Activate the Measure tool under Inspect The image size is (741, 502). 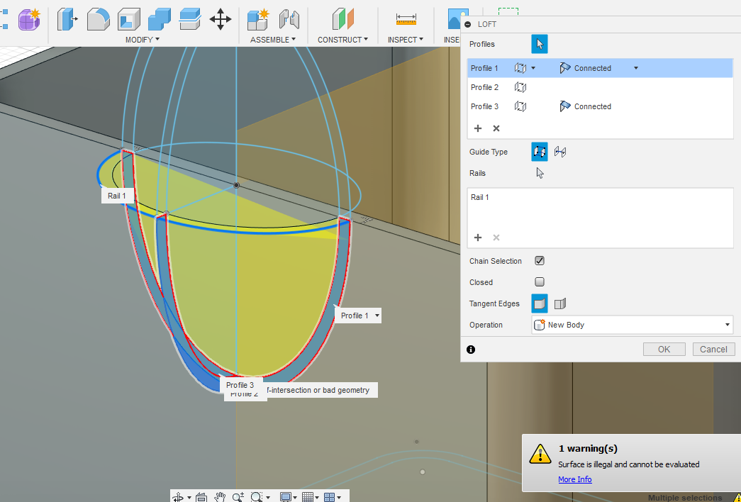coord(405,19)
